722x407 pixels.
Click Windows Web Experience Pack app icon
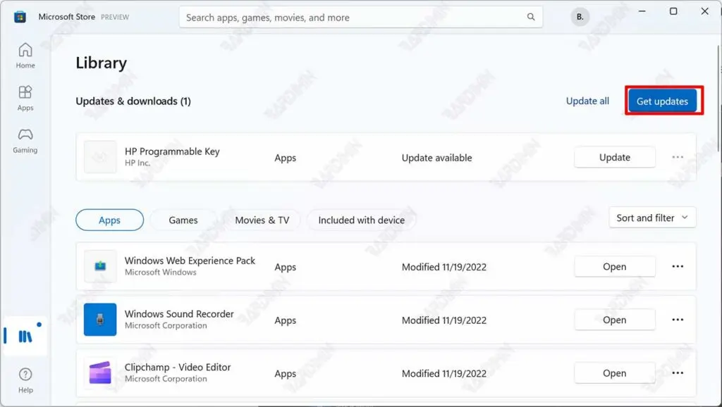[x=100, y=266]
